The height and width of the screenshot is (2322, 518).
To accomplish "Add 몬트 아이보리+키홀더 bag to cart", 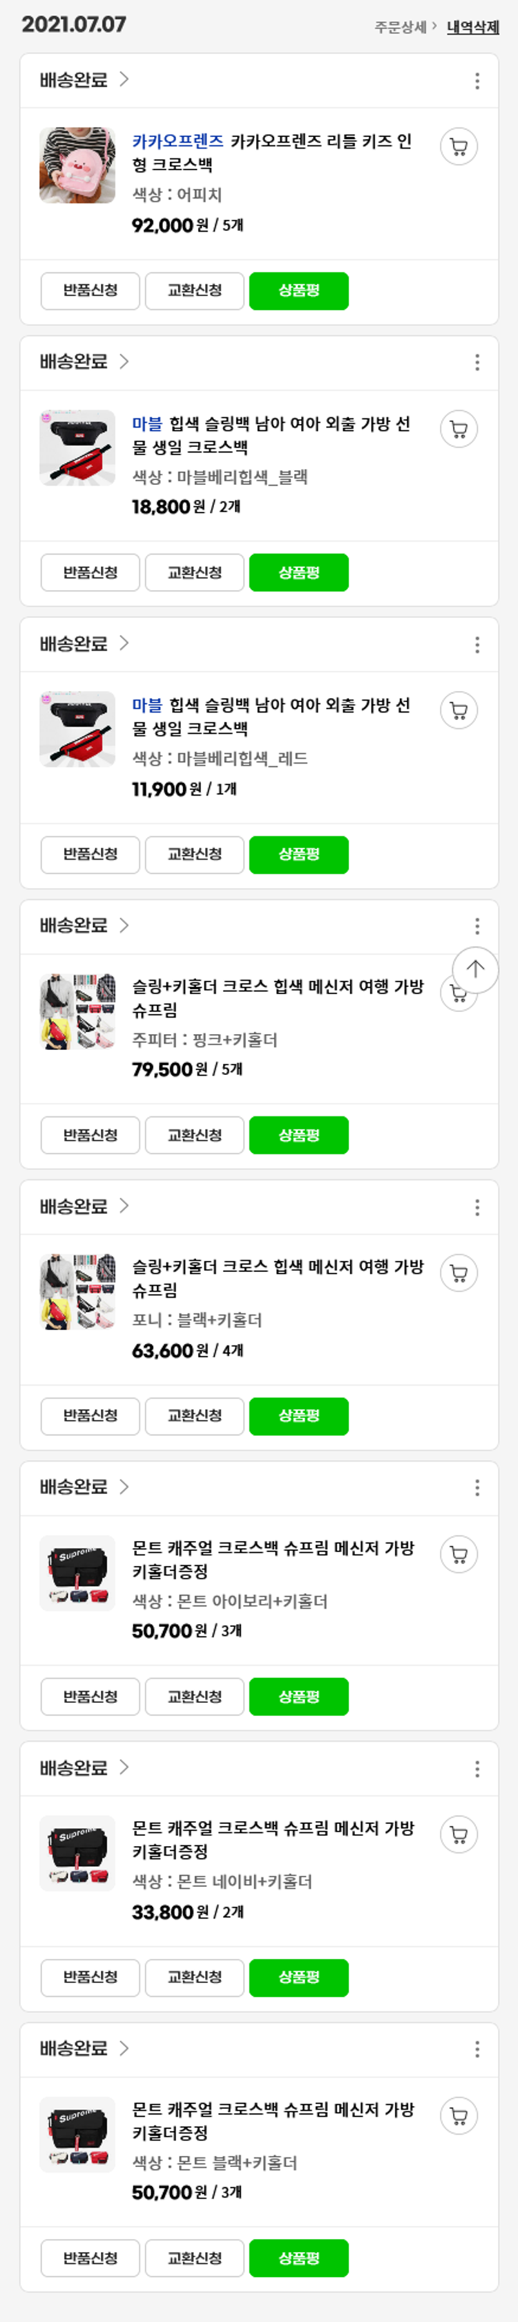I will (x=459, y=1554).
